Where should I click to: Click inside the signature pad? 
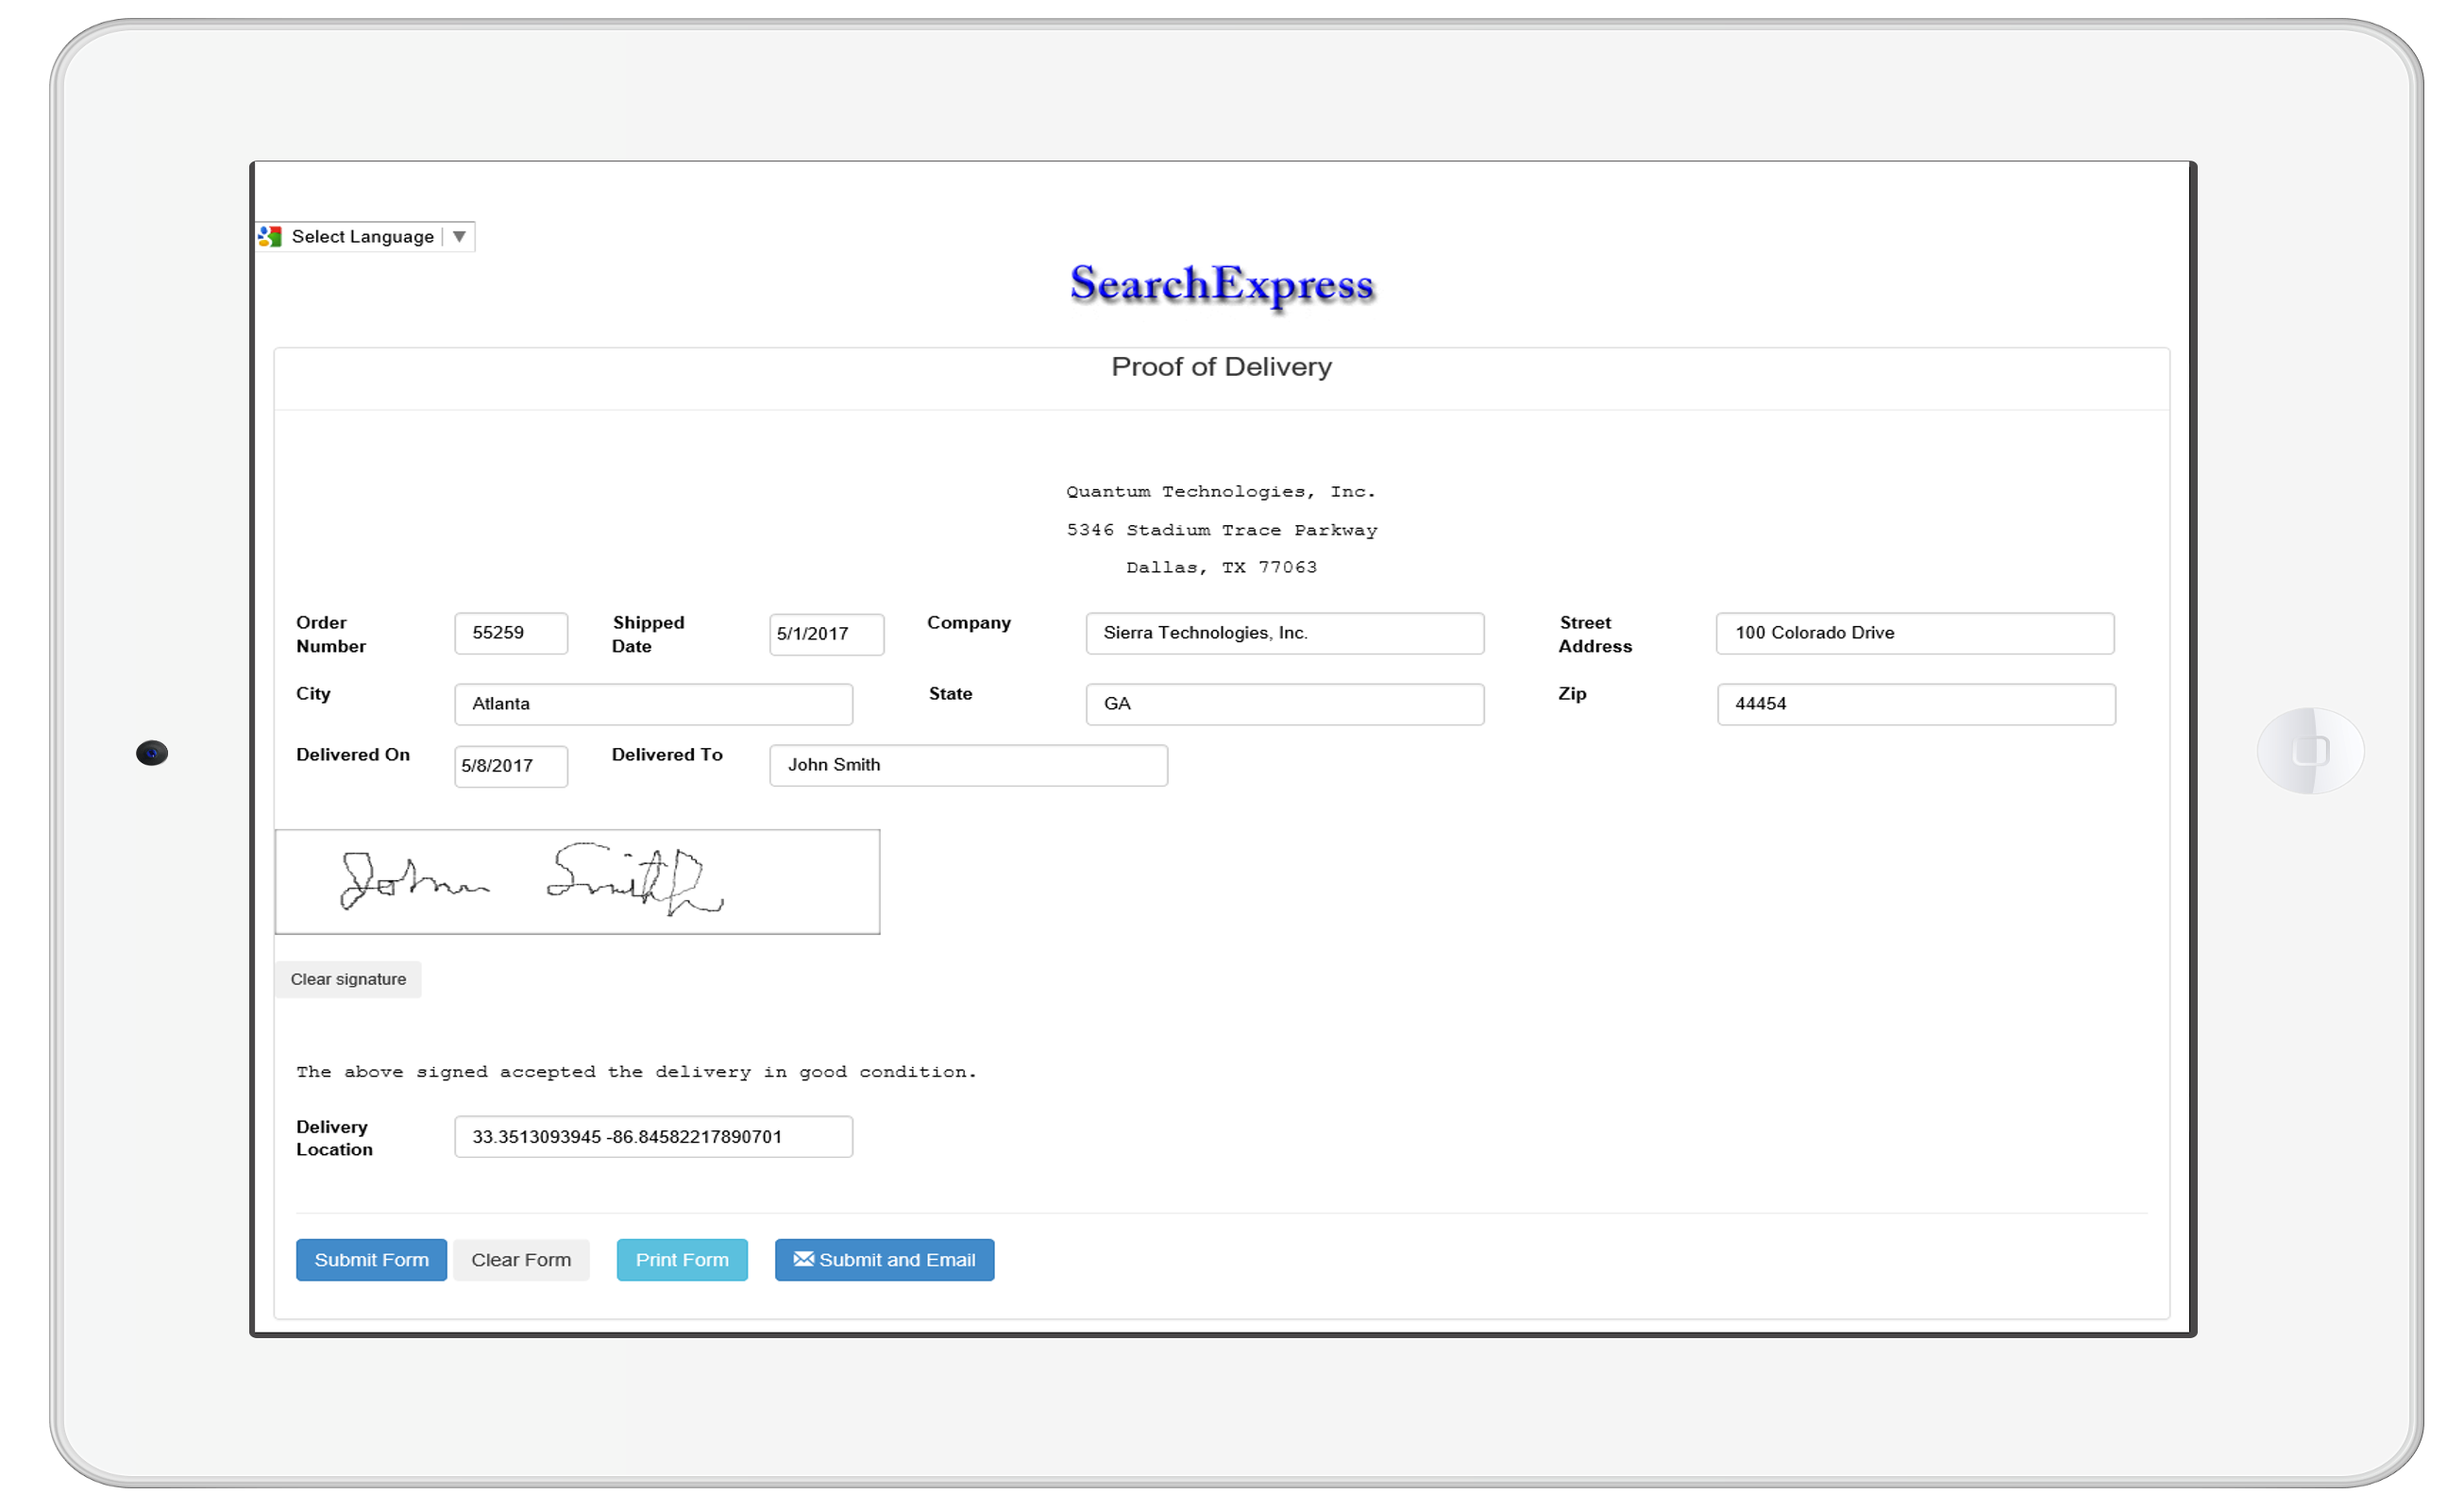point(578,883)
